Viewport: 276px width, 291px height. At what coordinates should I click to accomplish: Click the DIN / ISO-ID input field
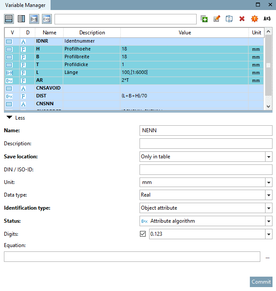206,170
